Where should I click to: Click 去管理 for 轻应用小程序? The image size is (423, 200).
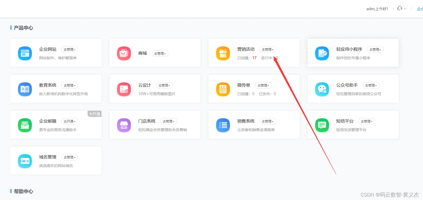click(375, 50)
